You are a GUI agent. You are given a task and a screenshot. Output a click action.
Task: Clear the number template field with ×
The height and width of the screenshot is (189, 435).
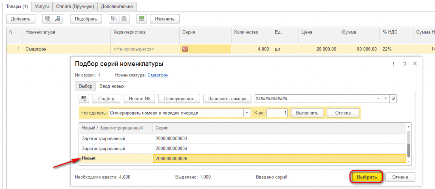click(386, 99)
